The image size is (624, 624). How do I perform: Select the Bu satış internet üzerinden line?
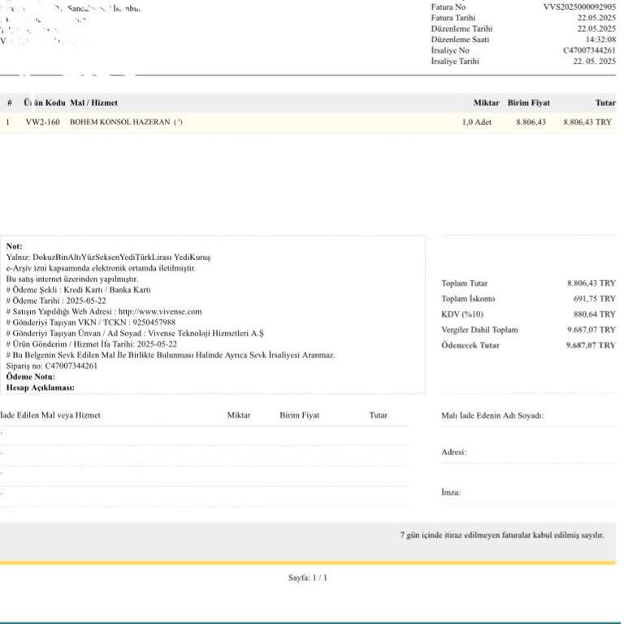(72, 279)
